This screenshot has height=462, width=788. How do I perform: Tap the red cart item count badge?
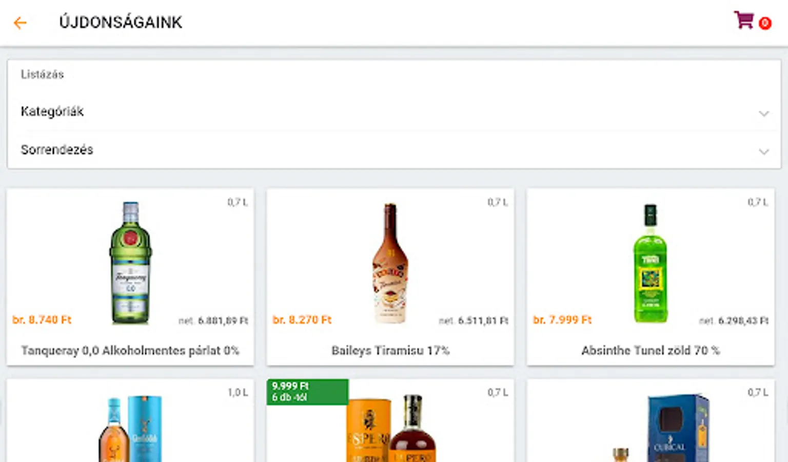(765, 23)
